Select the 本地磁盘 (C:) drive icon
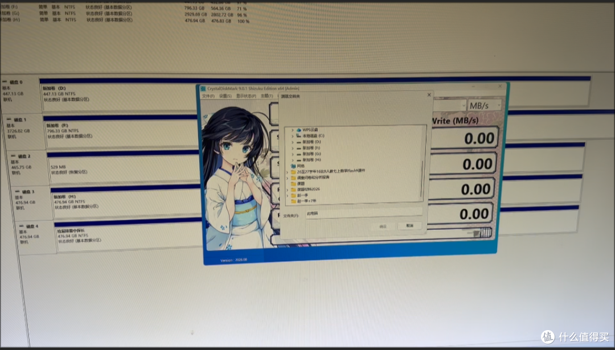The width and height of the screenshot is (615, 350). pyautogui.click(x=299, y=135)
